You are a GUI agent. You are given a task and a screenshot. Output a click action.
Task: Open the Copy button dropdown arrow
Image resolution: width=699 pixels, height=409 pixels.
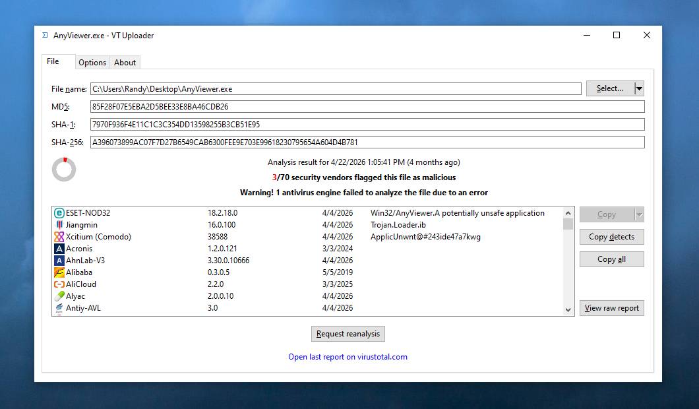pos(639,214)
